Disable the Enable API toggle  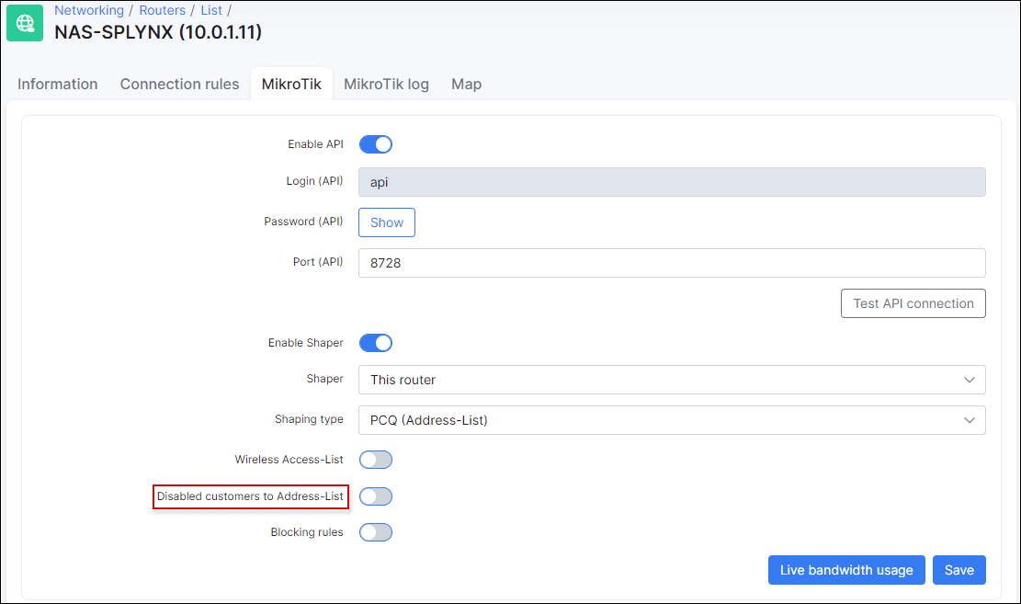click(x=375, y=144)
